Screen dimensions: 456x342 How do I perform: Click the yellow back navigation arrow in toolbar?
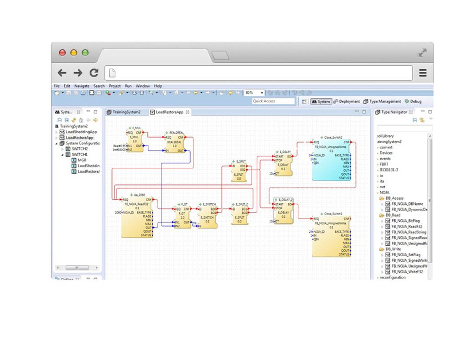tap(196, 93)
